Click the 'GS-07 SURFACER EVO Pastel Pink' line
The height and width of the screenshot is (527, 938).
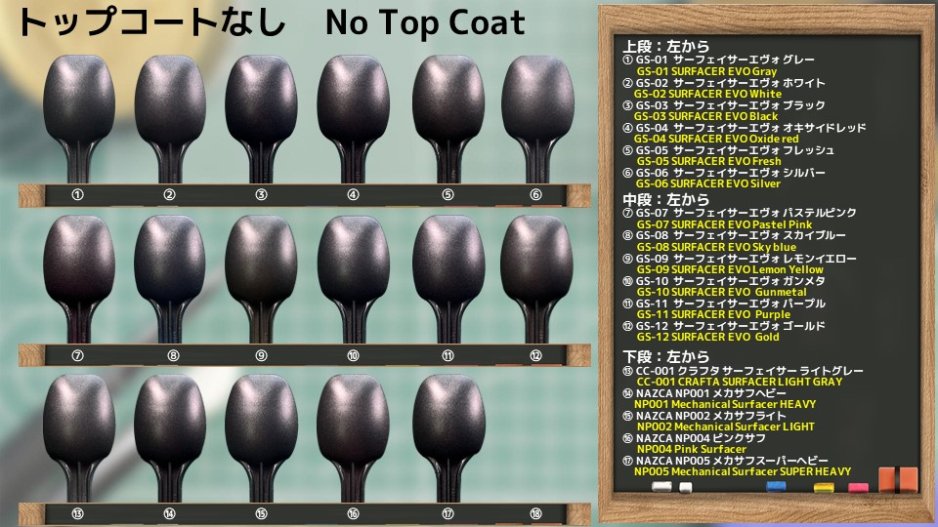[x=724, y=224]
